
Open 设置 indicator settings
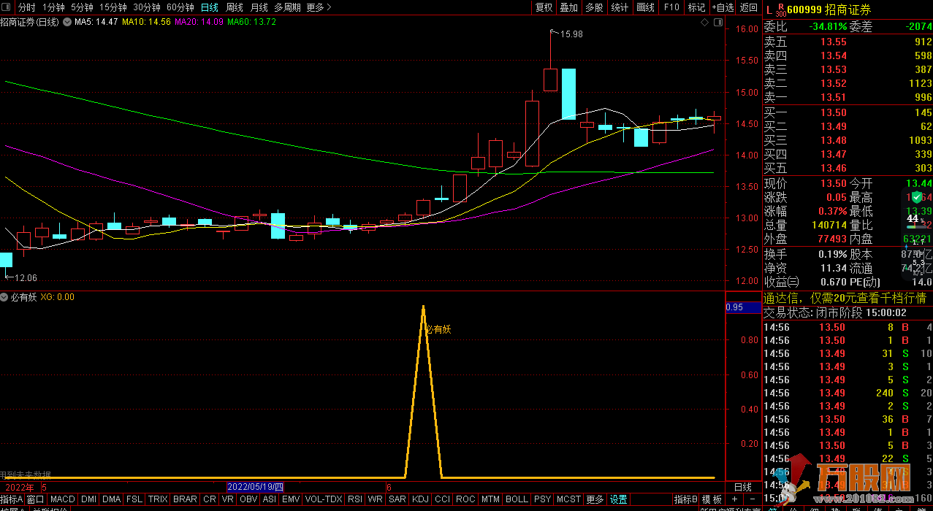click(x=619, y=499)
